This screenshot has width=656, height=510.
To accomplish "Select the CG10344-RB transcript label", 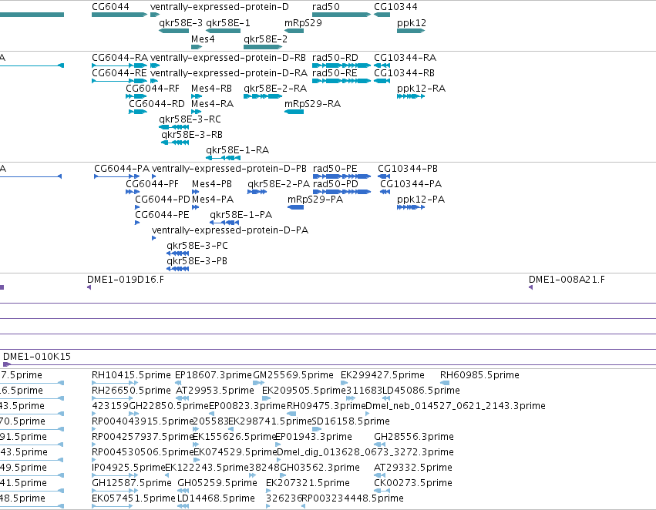I will coord(404,73).
